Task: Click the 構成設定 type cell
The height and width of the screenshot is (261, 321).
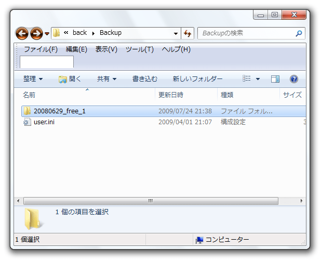Action: click(x=233, y=122)
